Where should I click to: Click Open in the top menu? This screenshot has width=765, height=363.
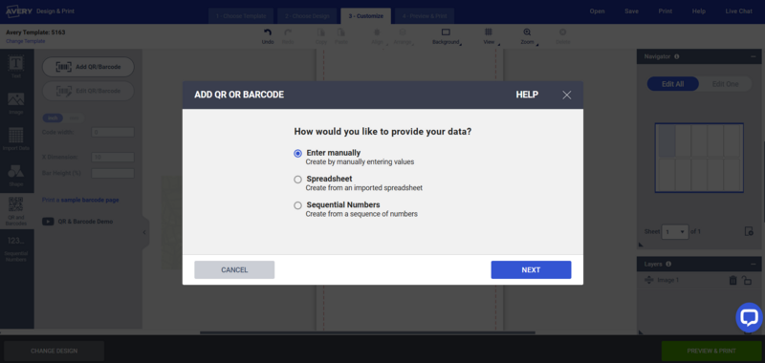597,11
